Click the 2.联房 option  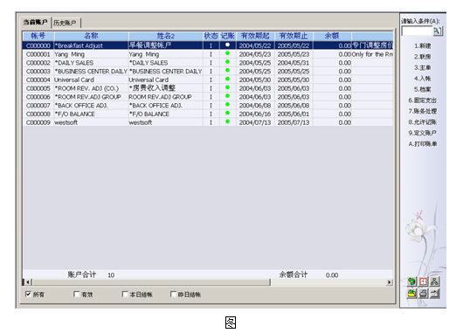pos(422,57)
